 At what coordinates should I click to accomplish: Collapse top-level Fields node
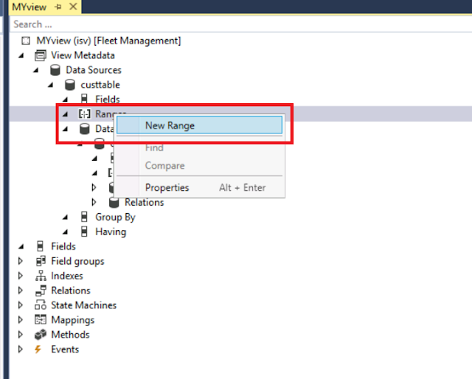[21, 246]
